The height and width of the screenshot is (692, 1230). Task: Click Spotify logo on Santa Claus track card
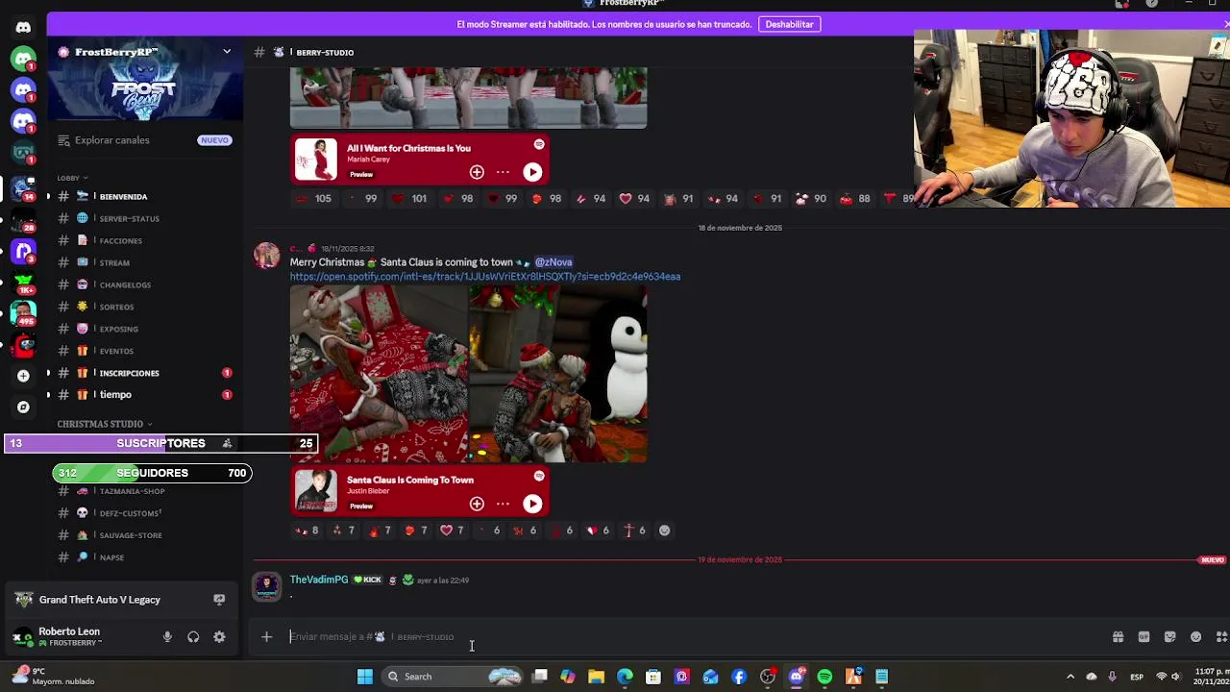tap(539, 476)
